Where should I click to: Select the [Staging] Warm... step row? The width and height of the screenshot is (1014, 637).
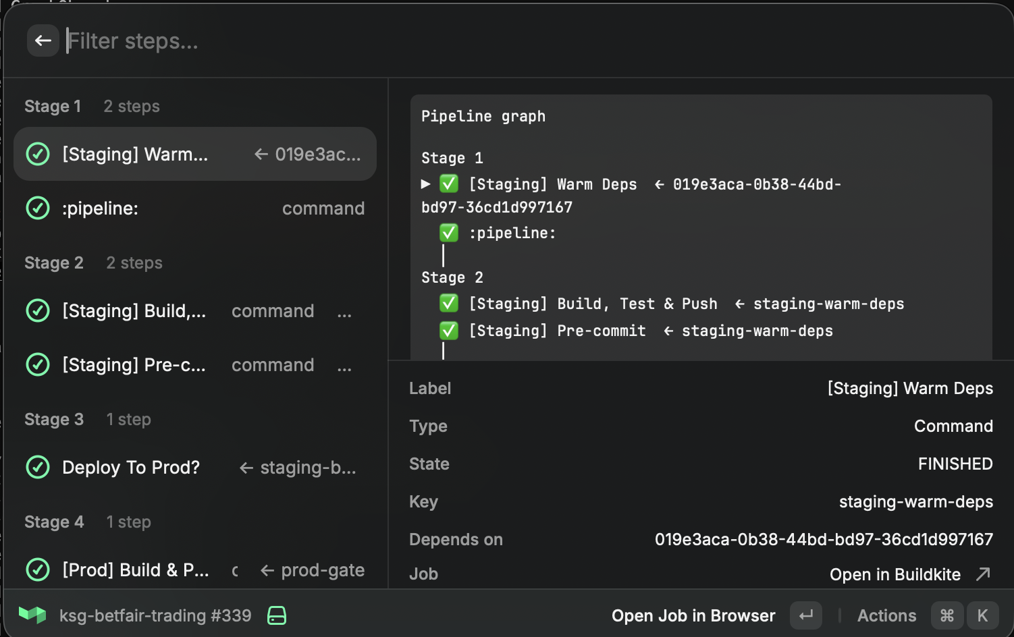[x=195, y=154]
